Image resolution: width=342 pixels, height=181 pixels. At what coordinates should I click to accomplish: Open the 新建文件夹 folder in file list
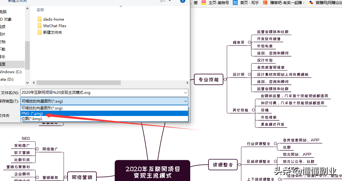[52, 32]
